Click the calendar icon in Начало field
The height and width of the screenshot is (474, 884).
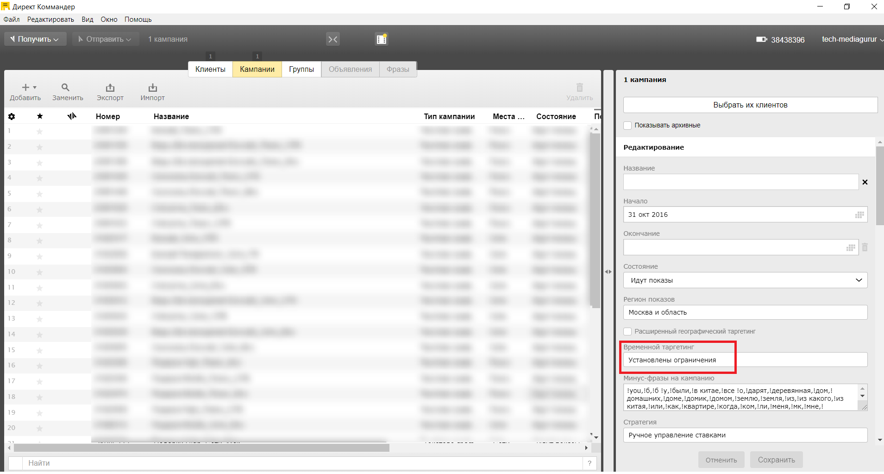point(859,215)
